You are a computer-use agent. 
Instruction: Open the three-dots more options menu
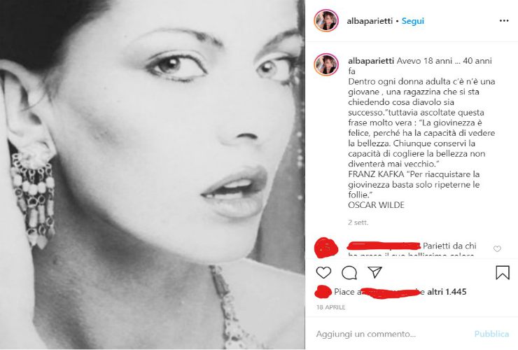coord(504,21)
